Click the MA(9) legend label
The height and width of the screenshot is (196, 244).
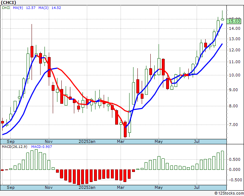click(18, 8)
